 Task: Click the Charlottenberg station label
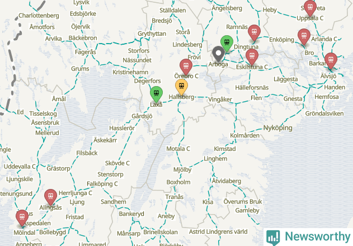39,16
